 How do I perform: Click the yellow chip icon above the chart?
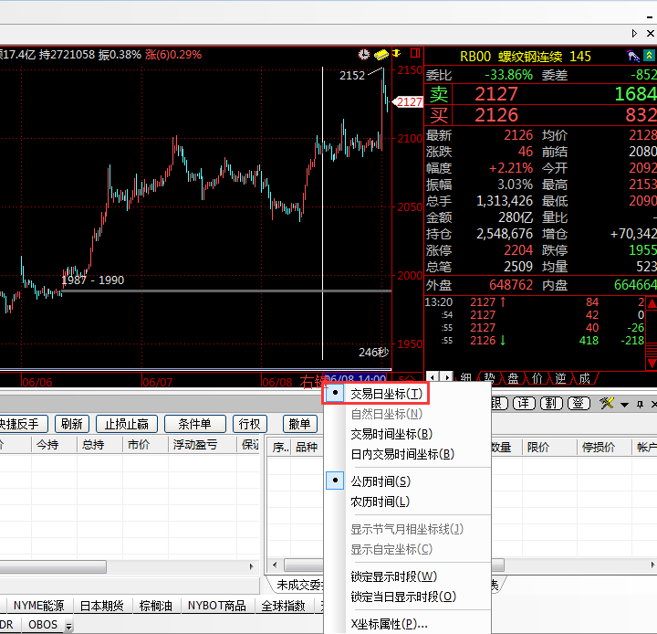[381, 55]
